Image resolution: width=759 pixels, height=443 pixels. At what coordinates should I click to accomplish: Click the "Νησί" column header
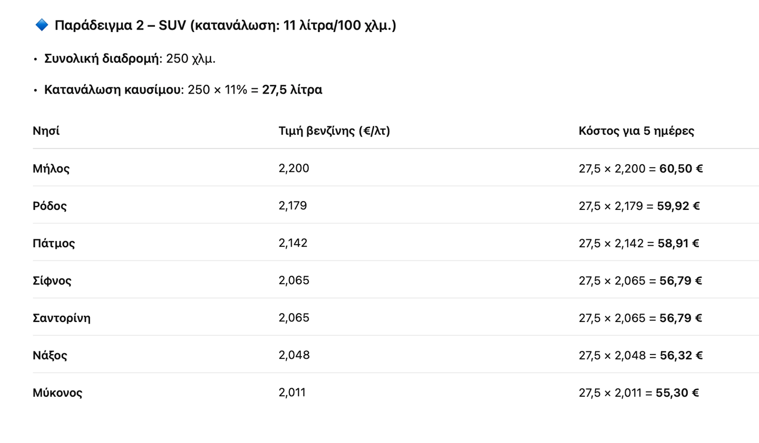[46, 131]
